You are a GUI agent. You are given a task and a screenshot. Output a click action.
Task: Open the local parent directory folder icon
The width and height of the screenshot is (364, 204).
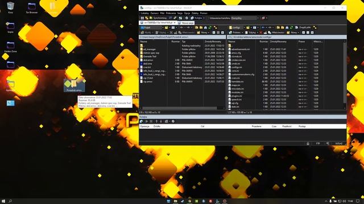[196, 28]
